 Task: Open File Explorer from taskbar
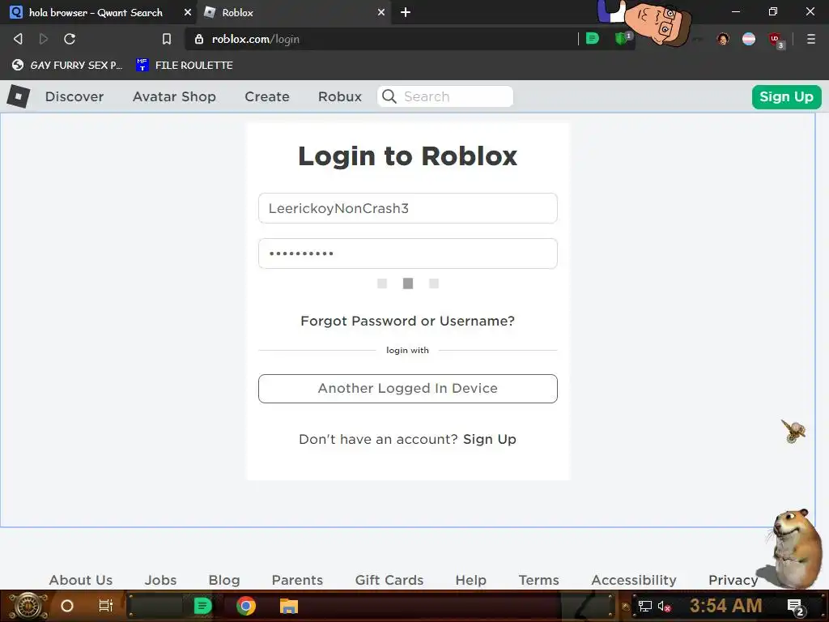(289, 606)
